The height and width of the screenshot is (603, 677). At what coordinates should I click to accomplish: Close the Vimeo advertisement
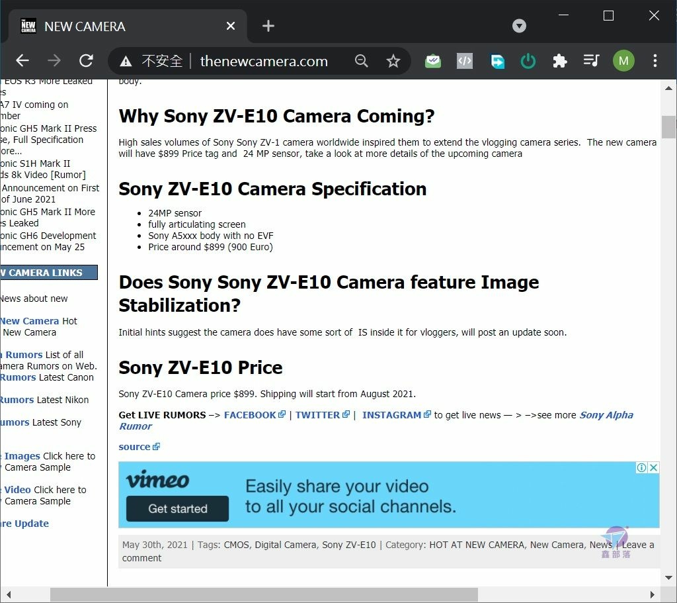point(654,467)
